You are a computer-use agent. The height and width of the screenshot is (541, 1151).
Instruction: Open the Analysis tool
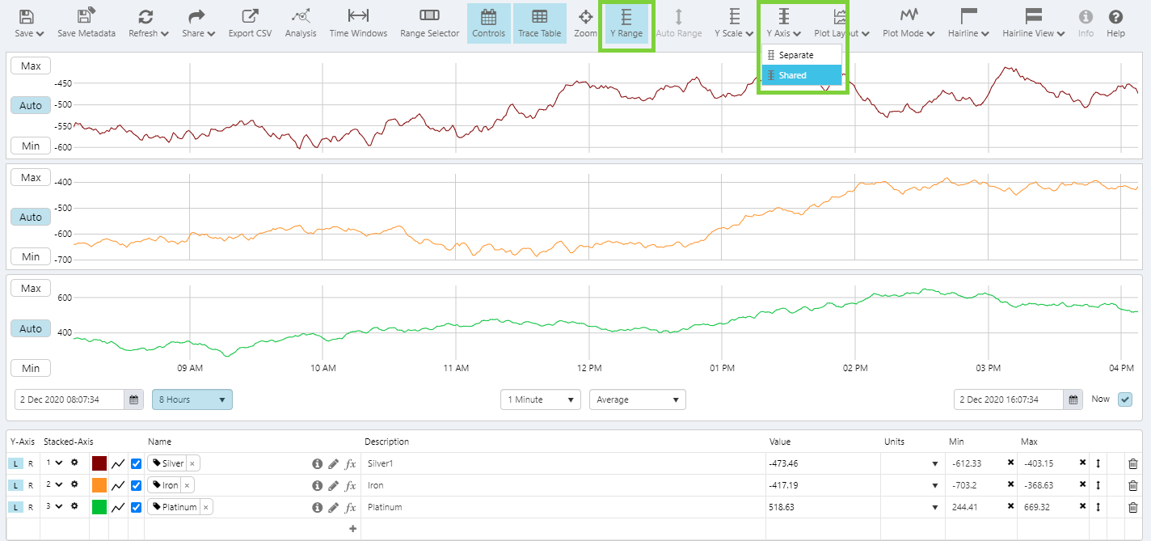[301, 23]
